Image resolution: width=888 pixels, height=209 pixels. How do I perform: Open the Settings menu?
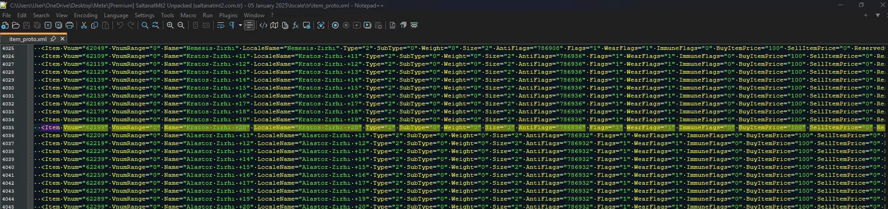tap(145, 15)
